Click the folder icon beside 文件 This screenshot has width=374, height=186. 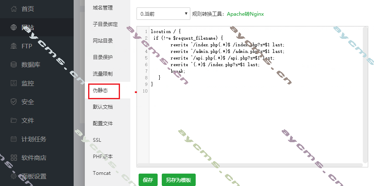[14, 120]
